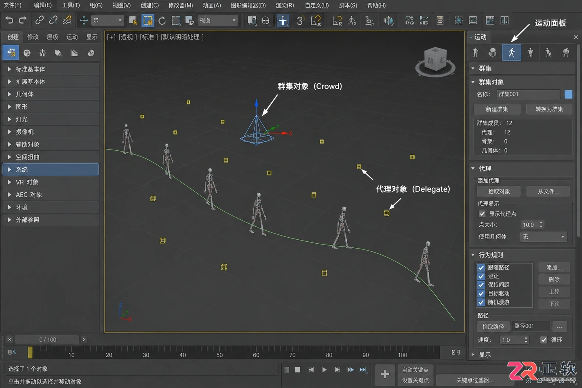The height and width of the screenshot is (388, 582).
Task: Close the 运动 panel
Action: coord(576,37)
